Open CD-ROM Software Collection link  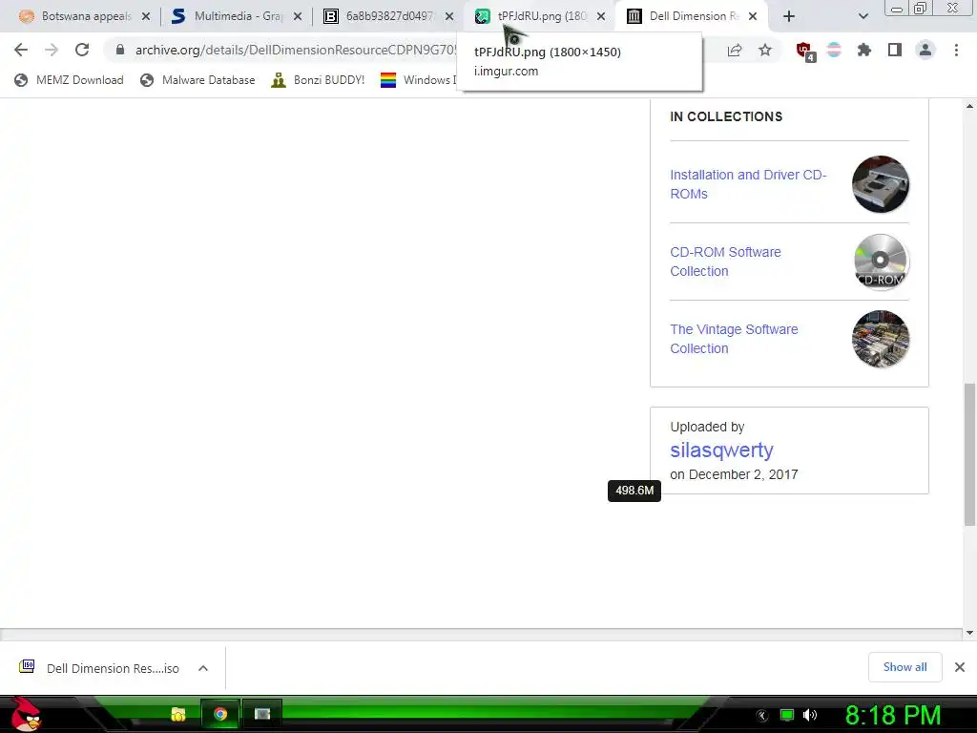click(x=725, y=262)
